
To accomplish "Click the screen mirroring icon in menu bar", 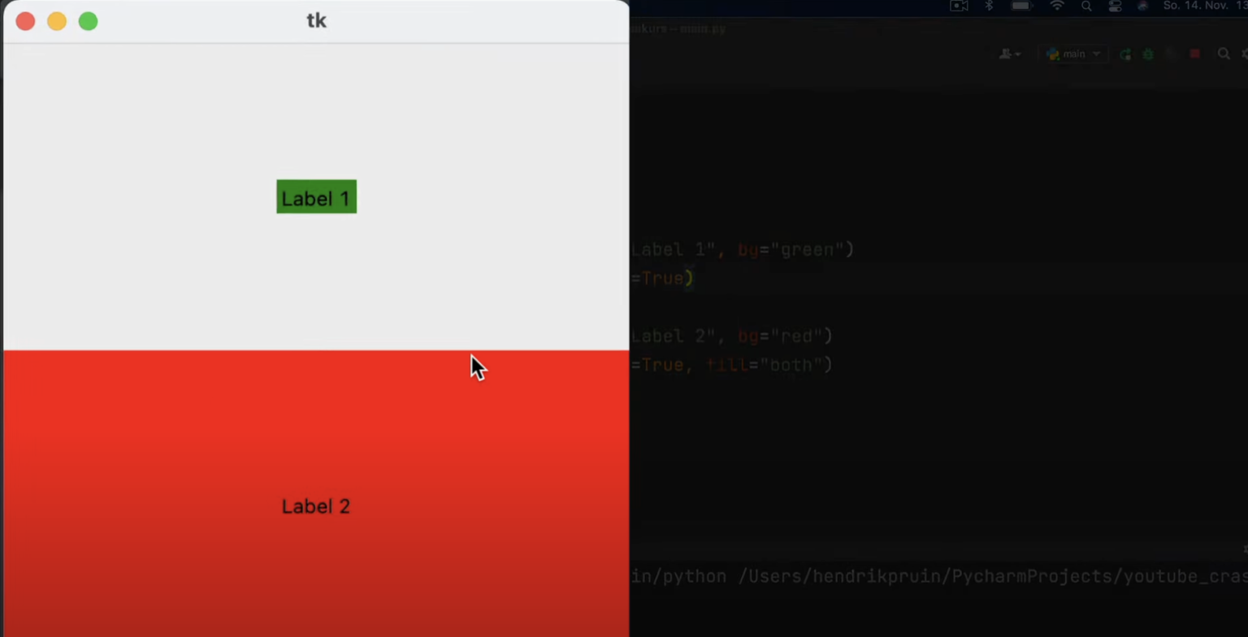I will (960, 7).
